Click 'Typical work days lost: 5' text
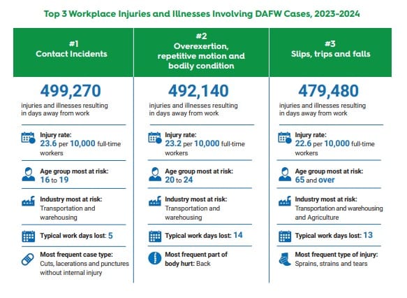This screenshot has height=298, width=407. pos(76,236)
